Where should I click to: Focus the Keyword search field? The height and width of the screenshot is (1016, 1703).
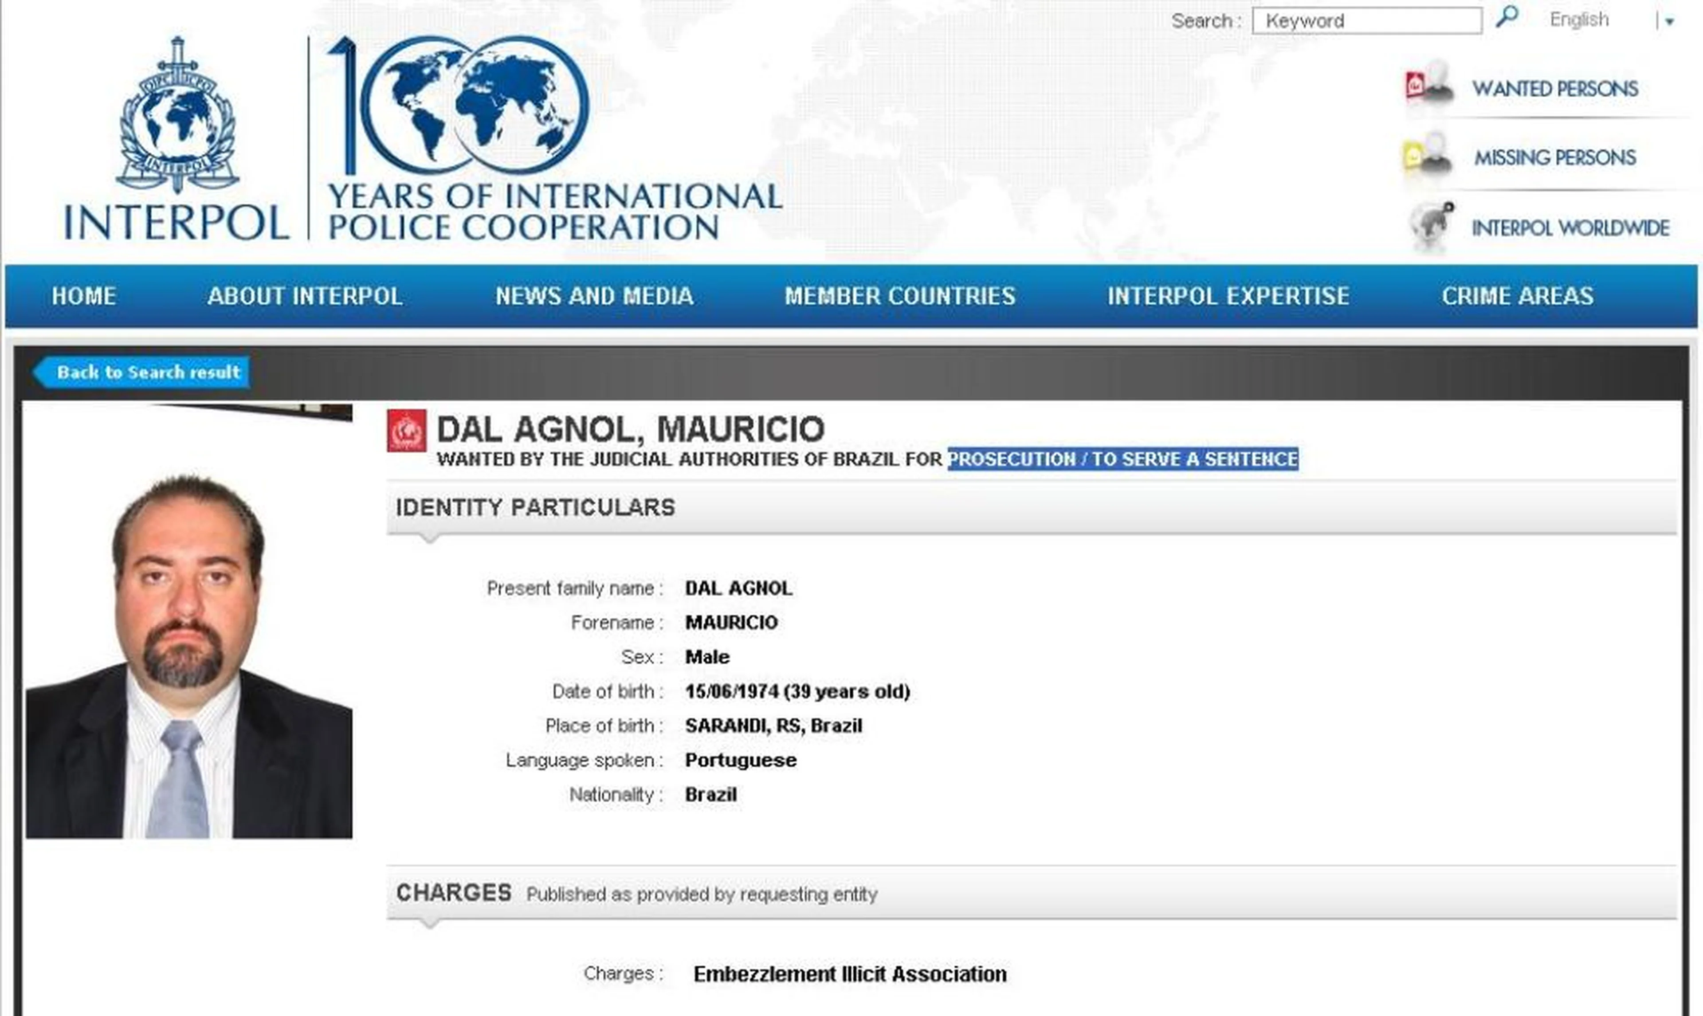(x=1367, y=20)
